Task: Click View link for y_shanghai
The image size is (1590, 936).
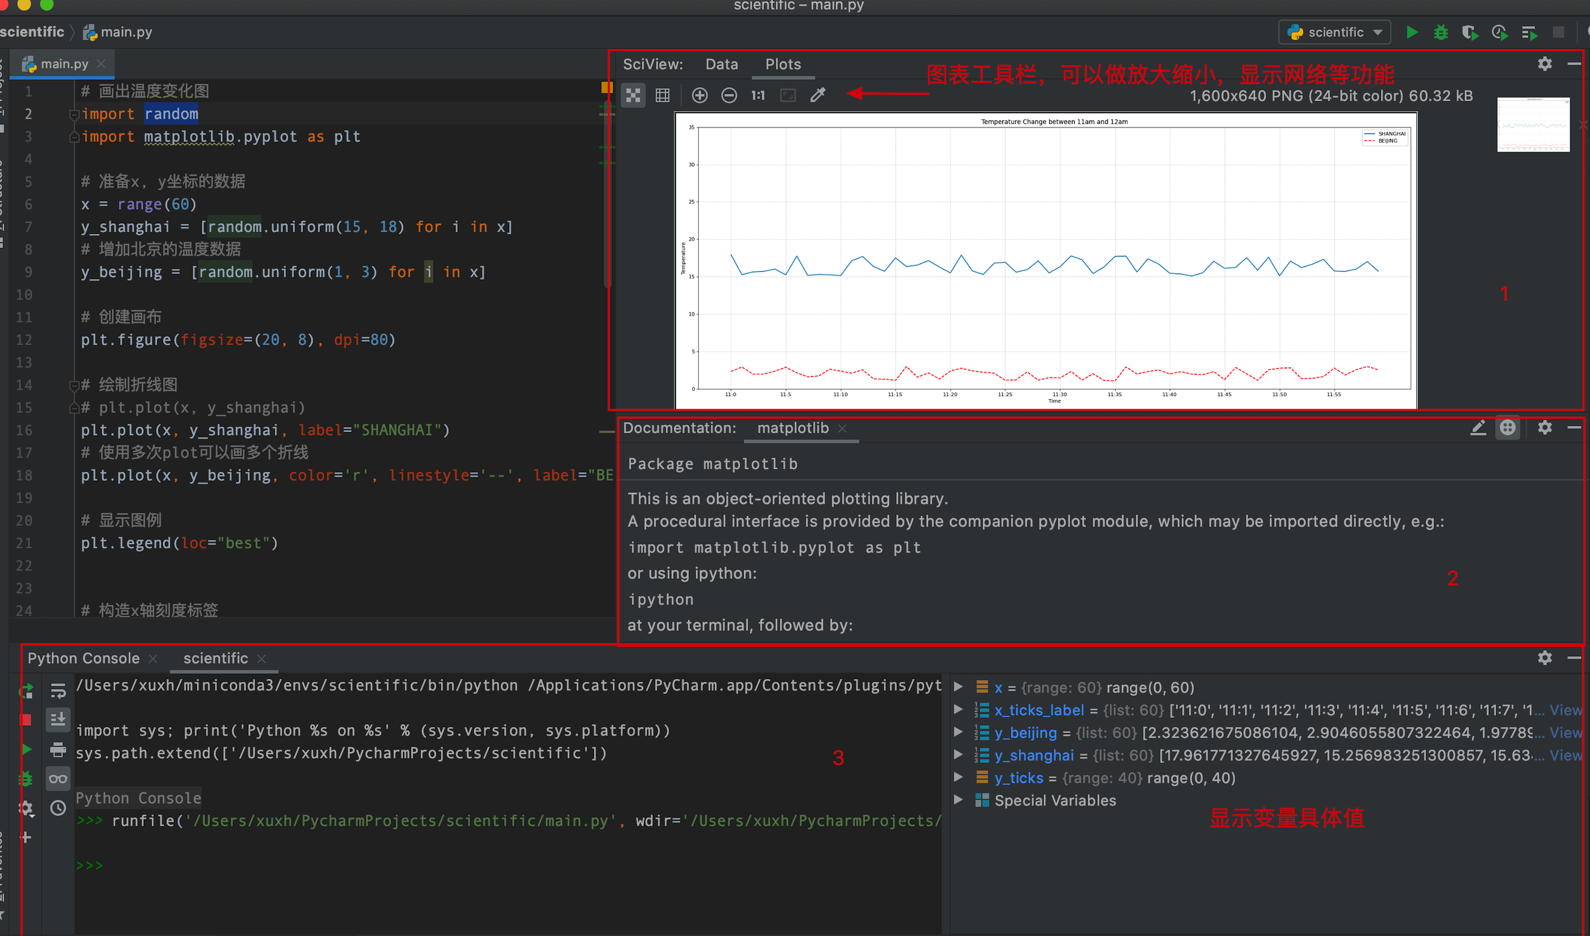Action: coord(1566,755)
